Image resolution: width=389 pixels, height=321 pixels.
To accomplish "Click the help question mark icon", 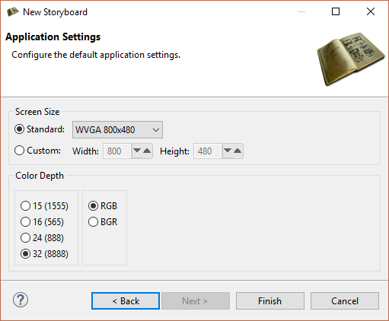I will (21, 300).
